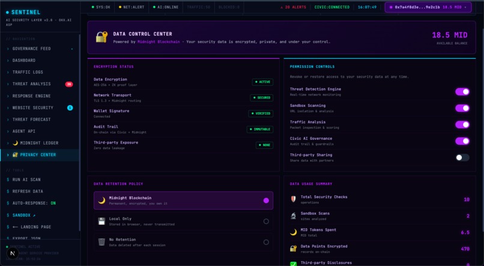This screenshot has height=266, width=484.
Task: Click the blue 1 badge on Website Security
Action: point(70,107)
